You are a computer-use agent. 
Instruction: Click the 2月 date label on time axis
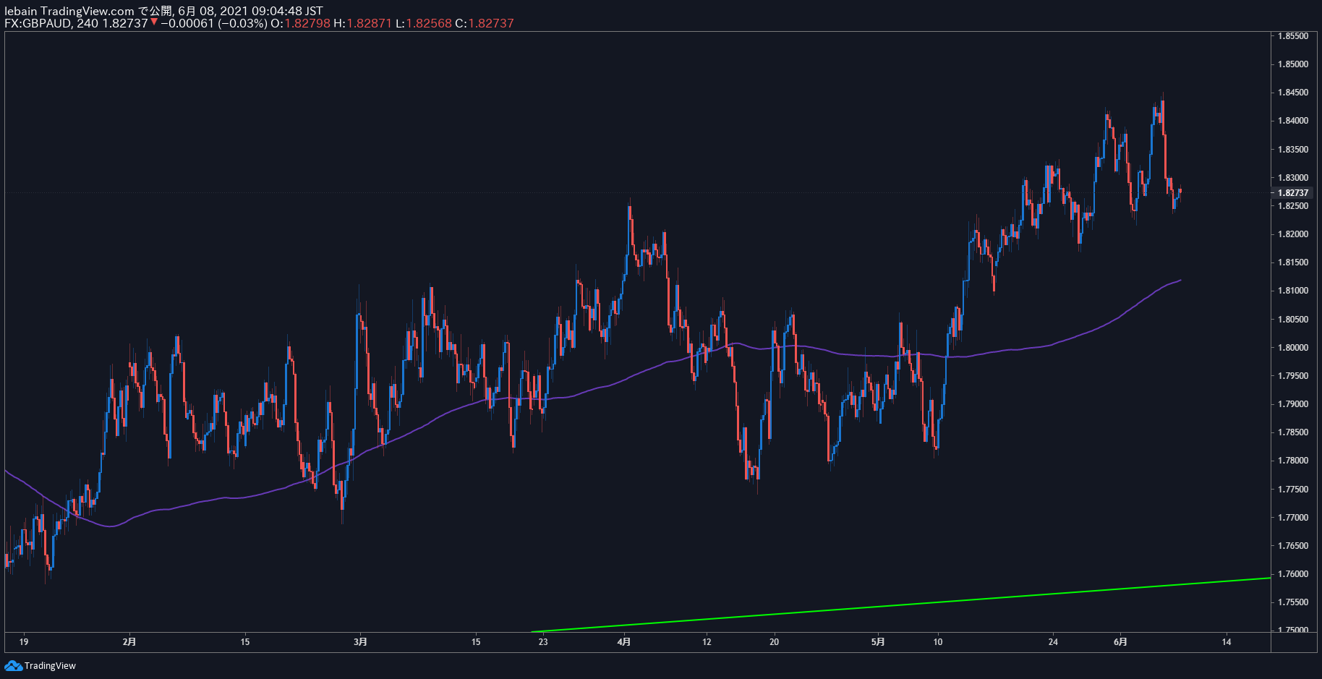point(129,642)
